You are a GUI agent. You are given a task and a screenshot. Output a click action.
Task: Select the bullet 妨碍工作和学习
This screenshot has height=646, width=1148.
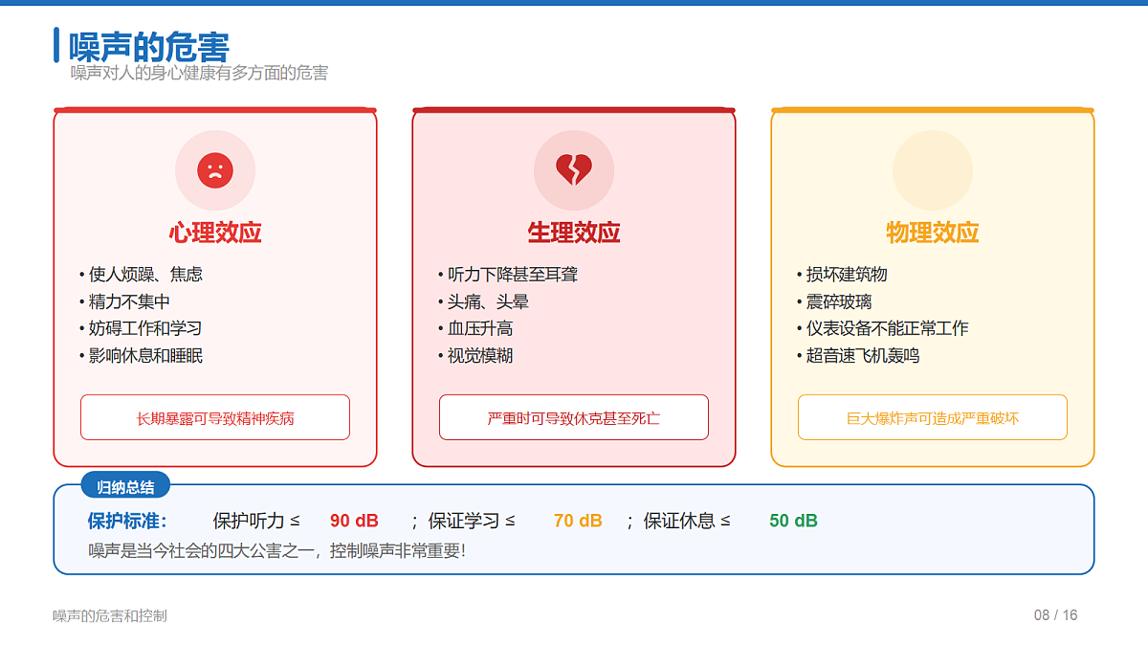[x=141, y=328]
